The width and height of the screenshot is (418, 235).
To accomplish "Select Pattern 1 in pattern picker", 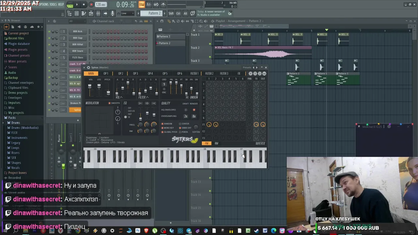I will [171, 37].
